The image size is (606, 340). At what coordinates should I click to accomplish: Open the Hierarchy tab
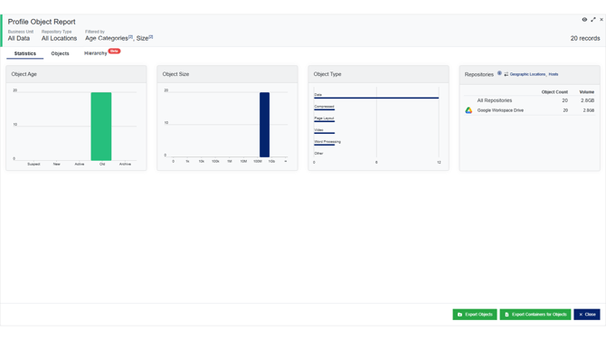[x=96, y=53]
